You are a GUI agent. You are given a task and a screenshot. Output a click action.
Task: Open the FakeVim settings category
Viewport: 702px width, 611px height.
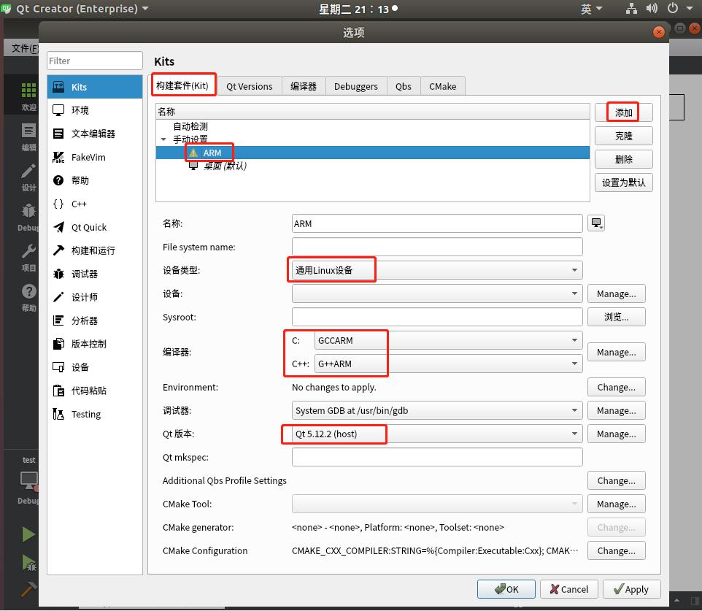(x=94, y=157)
